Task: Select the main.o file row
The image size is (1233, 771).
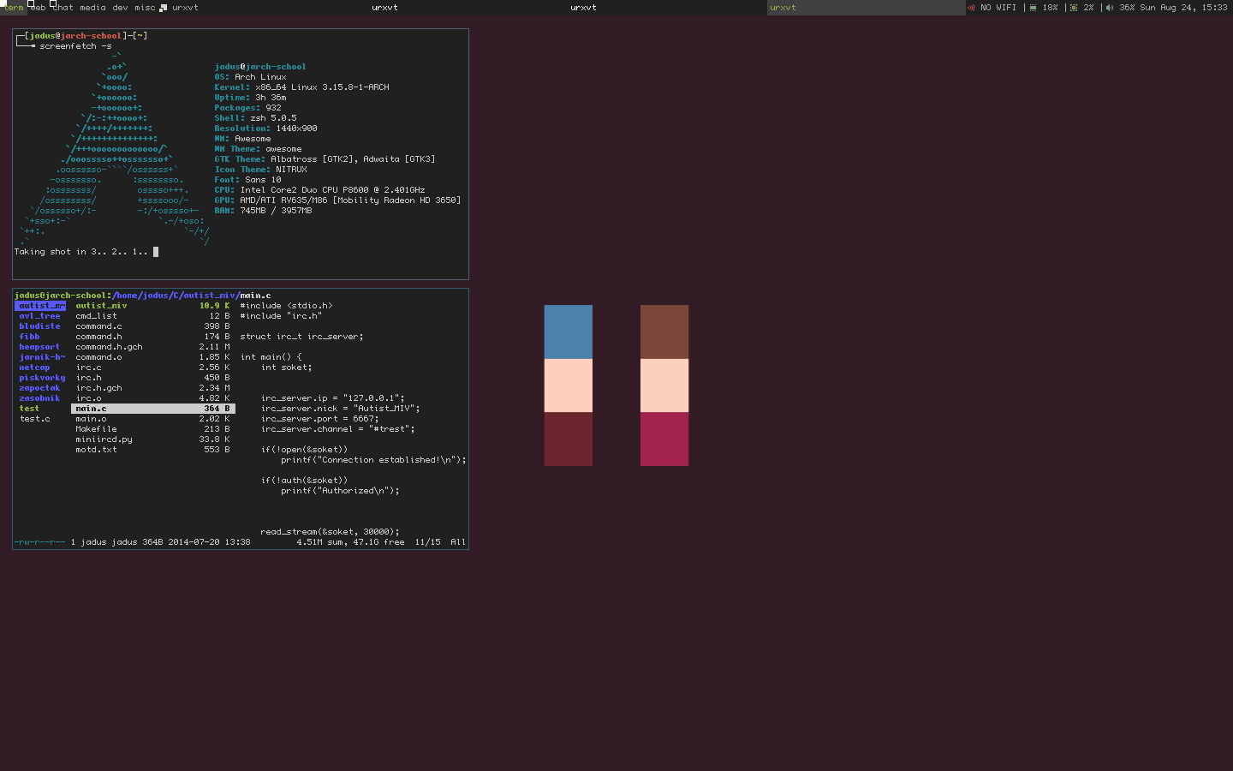Action: (152, 419)
